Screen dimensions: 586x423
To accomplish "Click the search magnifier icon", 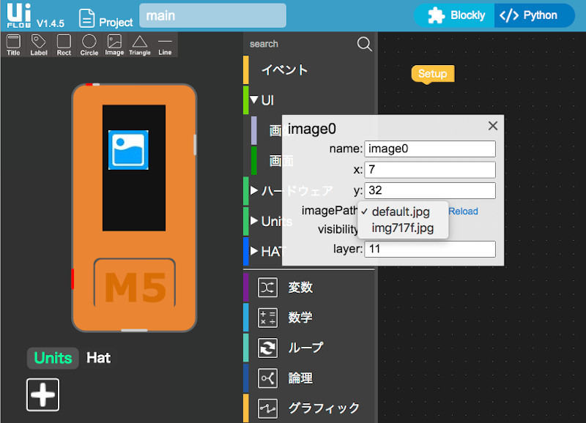I will 364,44.
